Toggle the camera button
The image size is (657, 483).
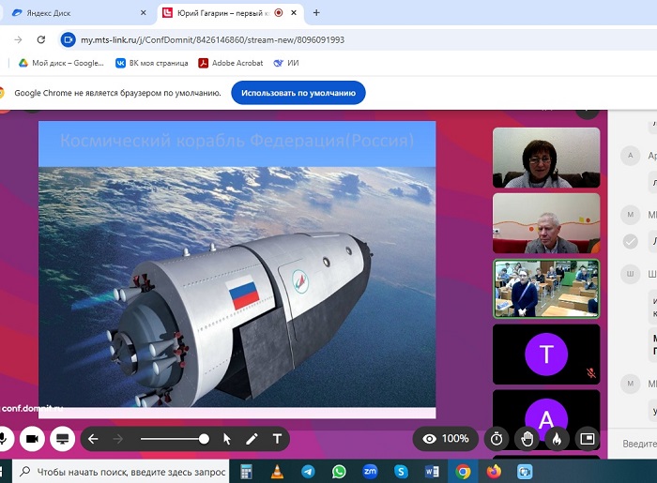31,438
